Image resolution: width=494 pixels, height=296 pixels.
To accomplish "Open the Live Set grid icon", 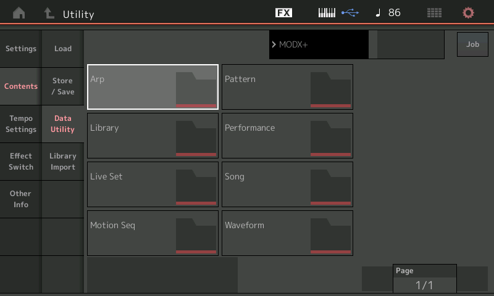I will 435,13.
